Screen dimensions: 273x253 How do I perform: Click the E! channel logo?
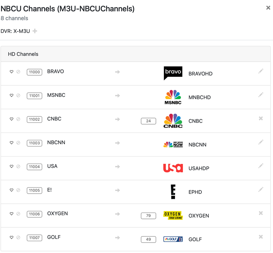click(173, 192)
